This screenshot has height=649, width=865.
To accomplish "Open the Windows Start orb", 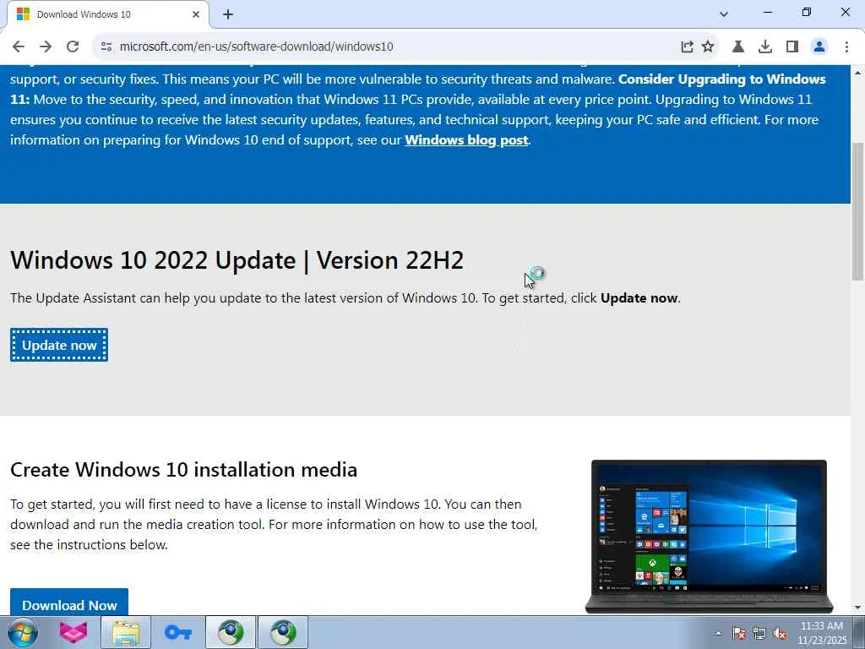I will tap(23, 632).
